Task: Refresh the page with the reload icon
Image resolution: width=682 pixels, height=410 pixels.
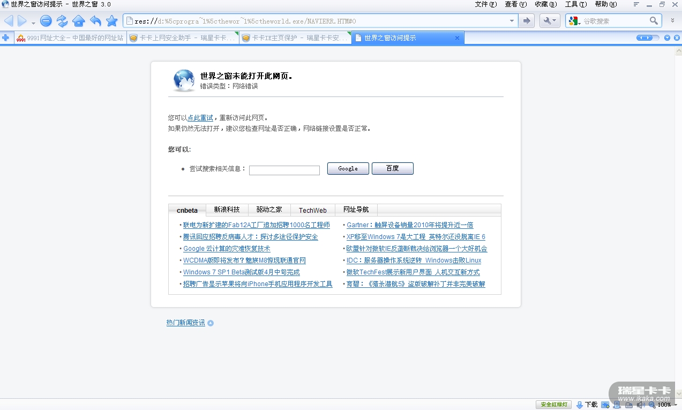Action: point(62,21)
